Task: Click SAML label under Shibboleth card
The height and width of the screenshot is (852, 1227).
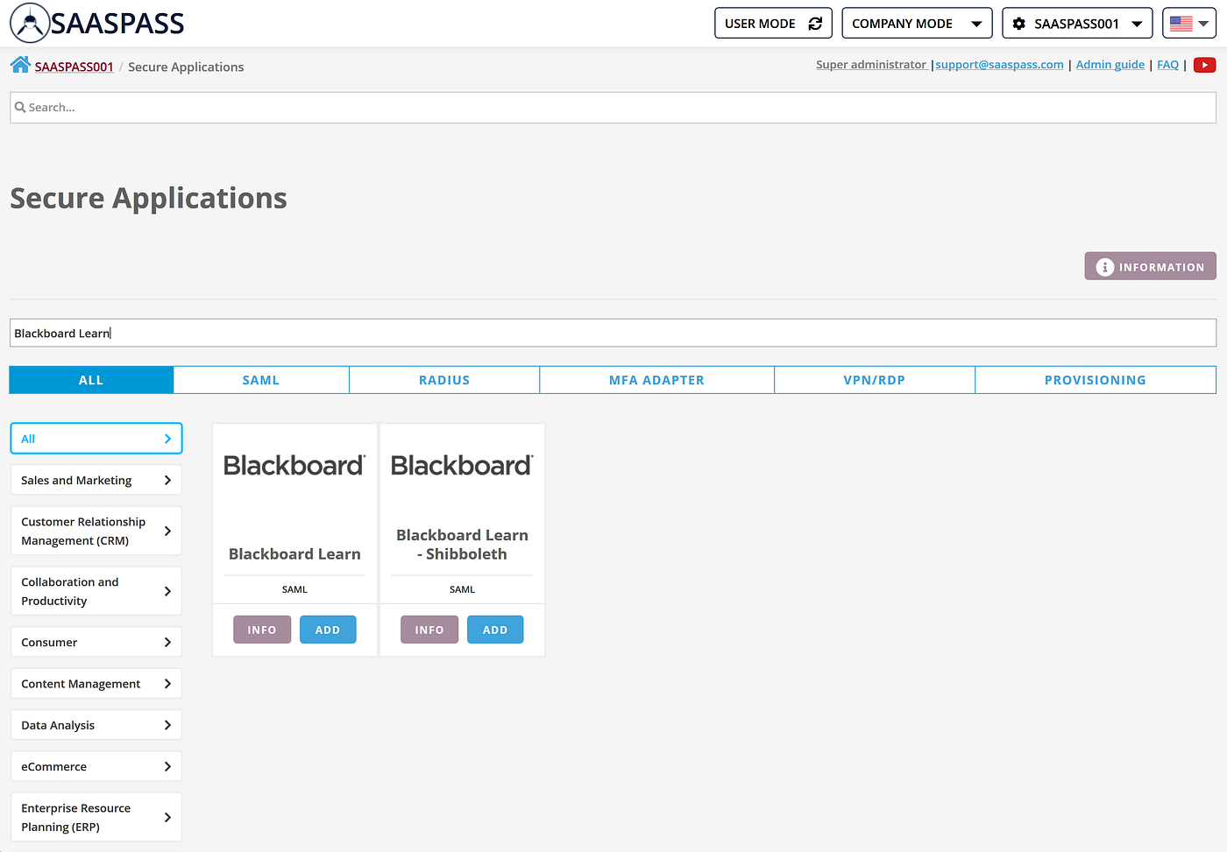Action: tap(462, 589)
